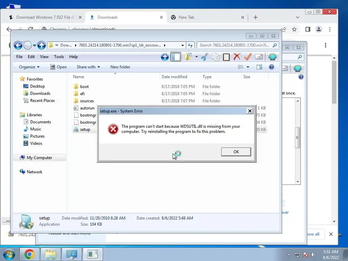Open the Organize dropdown

coord(29,67)
